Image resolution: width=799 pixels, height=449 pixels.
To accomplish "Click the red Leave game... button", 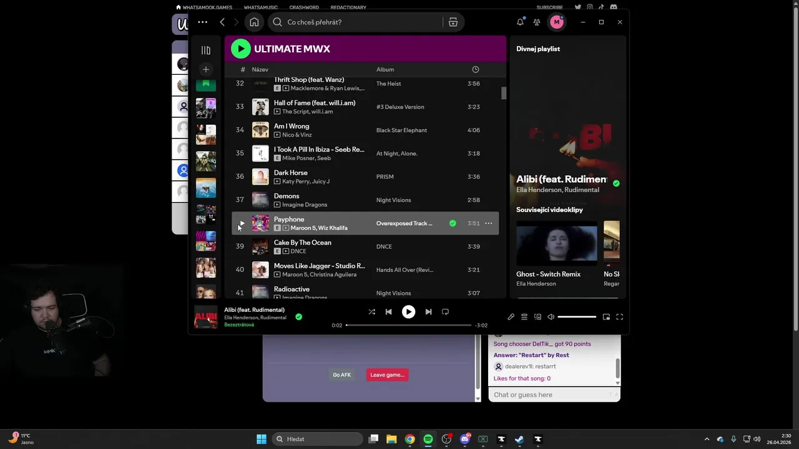I will click(387, 375).
